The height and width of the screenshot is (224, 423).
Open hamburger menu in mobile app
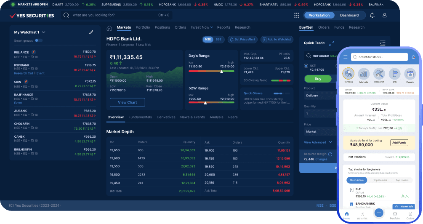345,57
